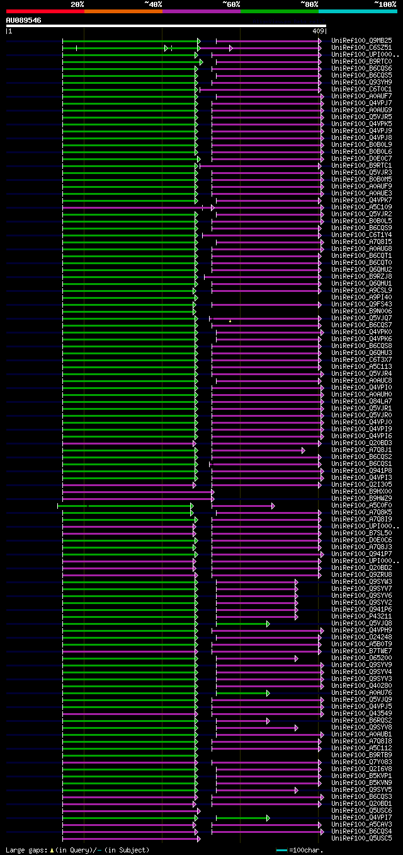
Task: Select hit UniRef100_C6T3X7
Action: point(361,359)
